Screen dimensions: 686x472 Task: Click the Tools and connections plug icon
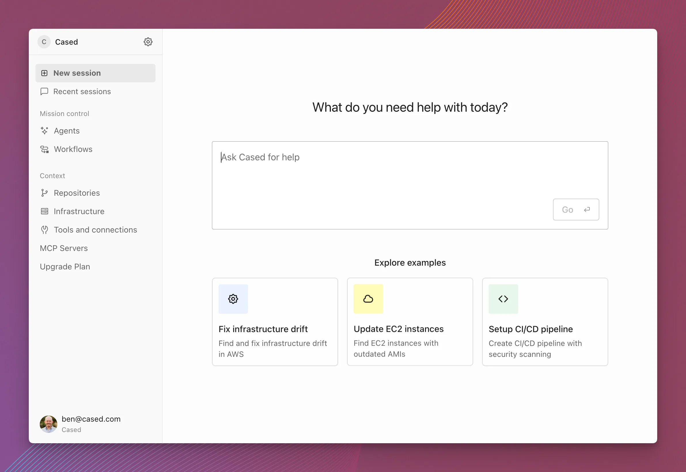click(x=44, y=230)
